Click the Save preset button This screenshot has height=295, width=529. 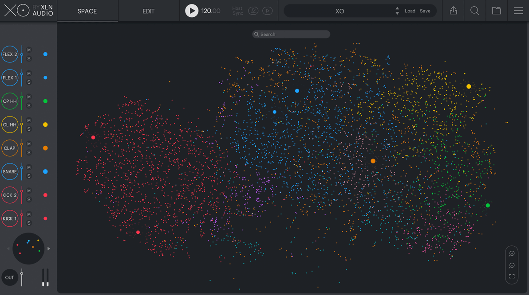point(425,11)
